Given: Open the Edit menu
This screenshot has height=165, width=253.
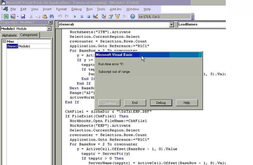Looking at the screenshot, I should pyautogui.click(x=23, y=9).
